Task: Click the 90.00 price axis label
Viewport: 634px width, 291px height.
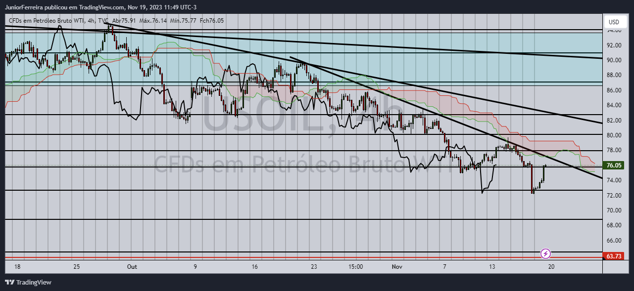Action: click(614, 60)
